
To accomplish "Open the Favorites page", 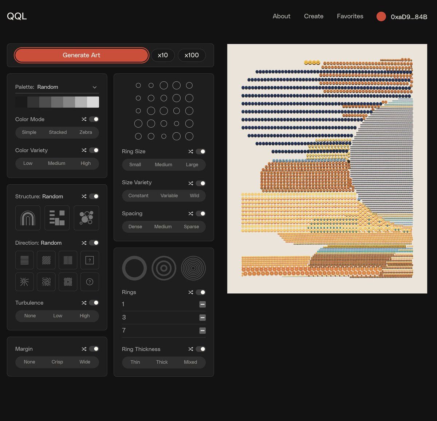I will pos(350,16).
